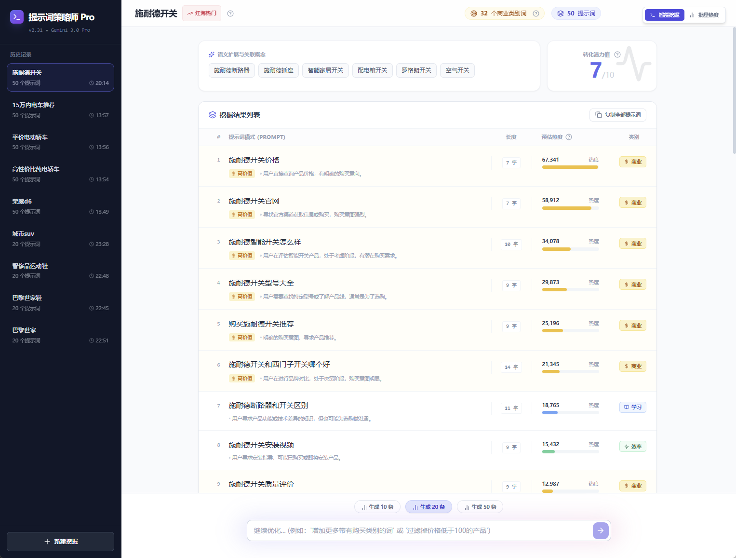Screen dimensions: 736x558
Task: Click the 罗格朗开关 concept tag
Action: point(416,70)
